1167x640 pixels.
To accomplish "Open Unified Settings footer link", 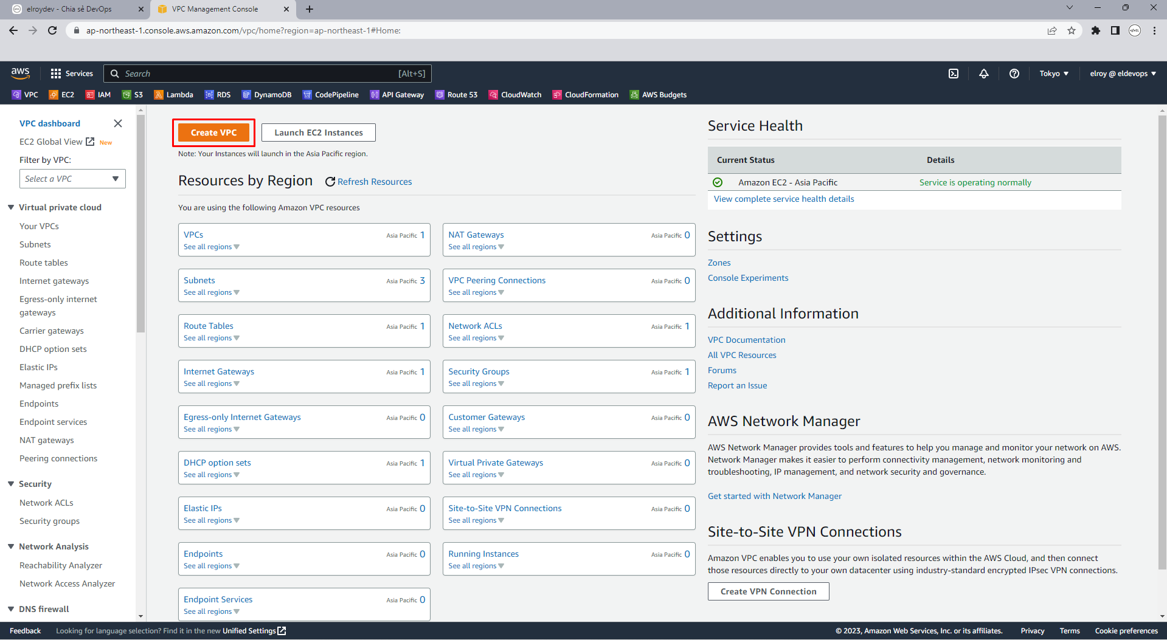I will point(254,631).
